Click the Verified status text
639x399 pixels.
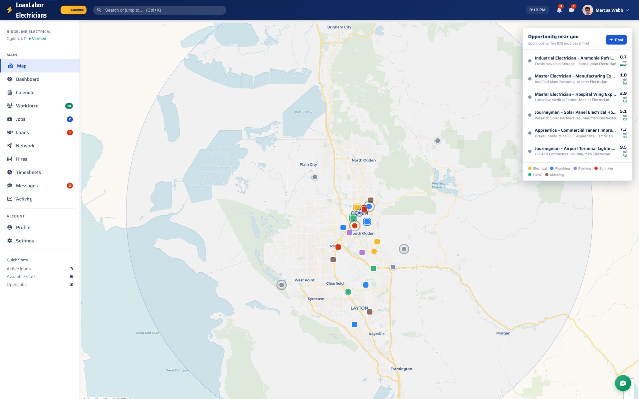pos(39,39)
